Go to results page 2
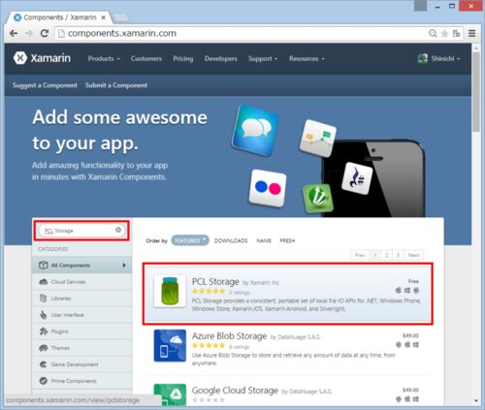The image size is (485, 410). [x=386, y=255]
